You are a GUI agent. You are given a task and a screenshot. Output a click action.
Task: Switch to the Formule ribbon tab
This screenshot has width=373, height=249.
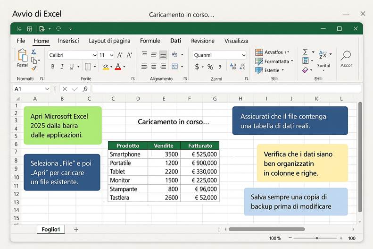point(150,41)
